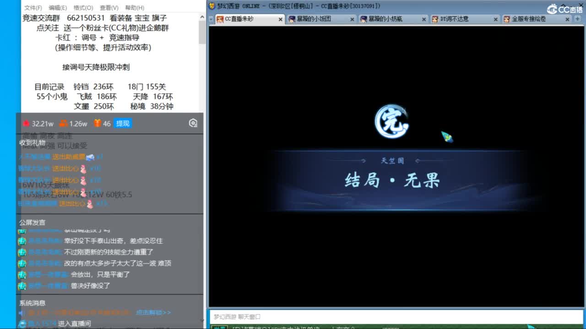586x329 pixels.
Task: Click the 系统消息 section header
Action: point(33,303)
